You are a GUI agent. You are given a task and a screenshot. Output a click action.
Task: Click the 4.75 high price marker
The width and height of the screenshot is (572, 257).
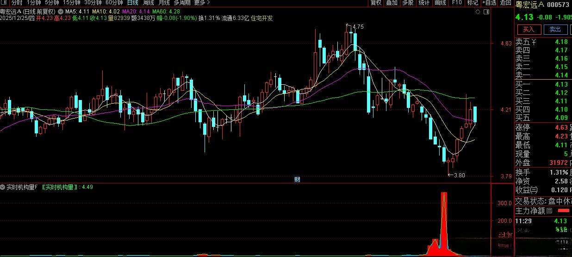357,27
